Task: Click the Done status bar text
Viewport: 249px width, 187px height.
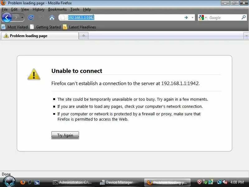Action: (x=6, y=174)
